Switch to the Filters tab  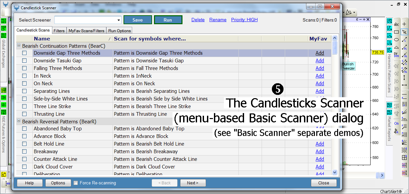click(x=59, y=31)
